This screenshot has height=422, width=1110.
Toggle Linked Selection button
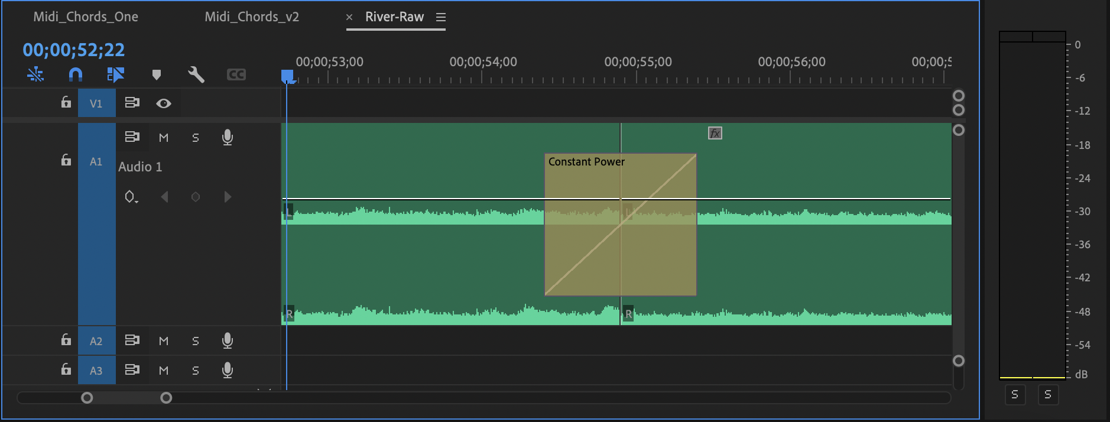coord(115,74)
